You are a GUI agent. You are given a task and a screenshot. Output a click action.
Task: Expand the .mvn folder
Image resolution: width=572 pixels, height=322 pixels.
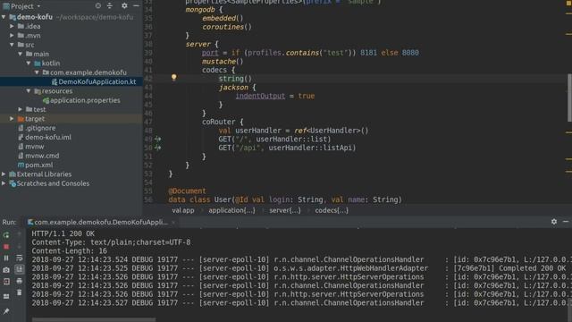12,36
